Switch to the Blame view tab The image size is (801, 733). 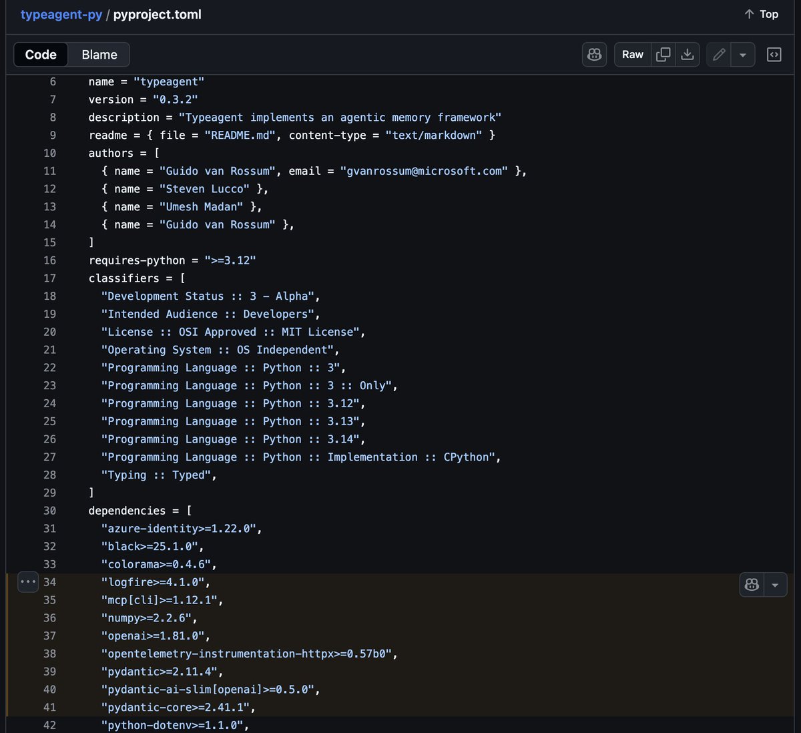99,55
